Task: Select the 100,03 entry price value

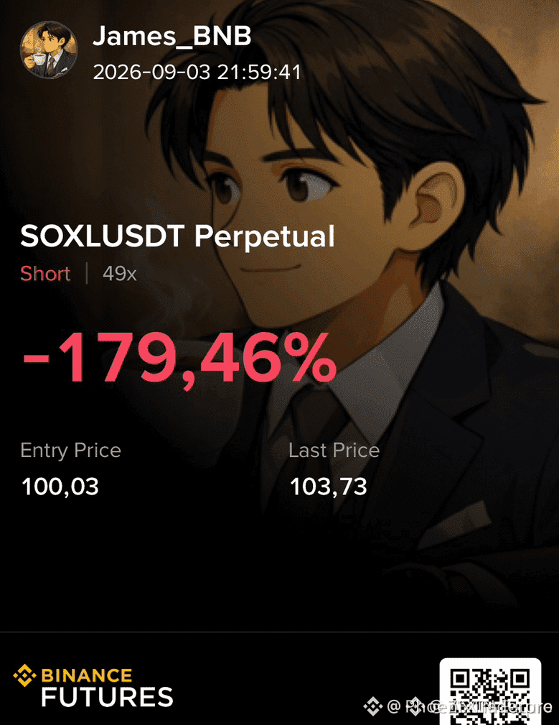Action: [x=60, y=487]
